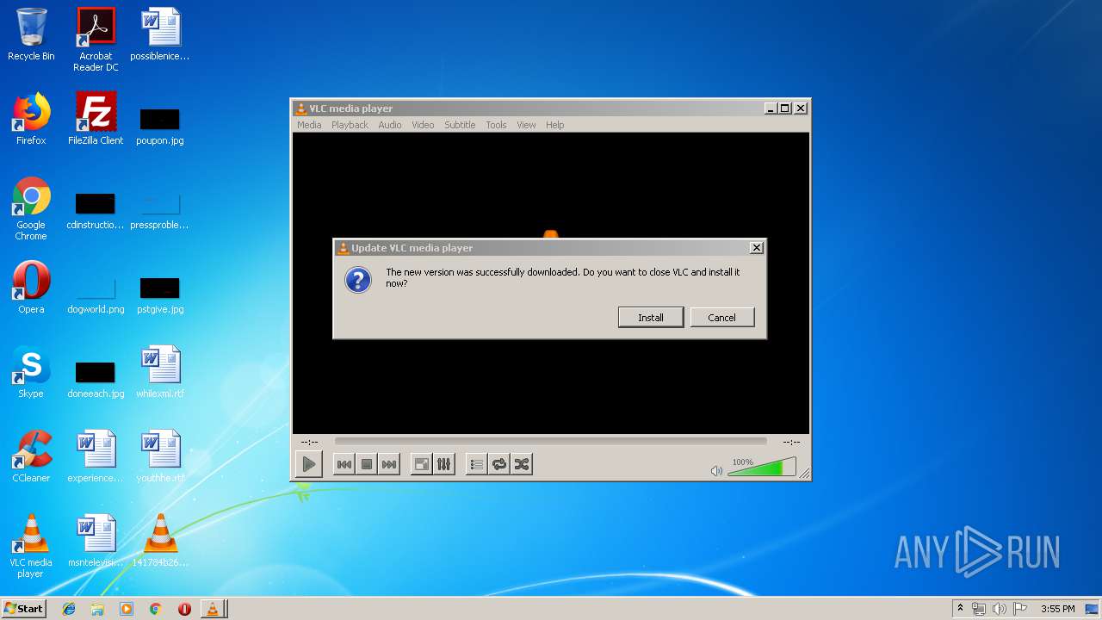Screen dimensions: 1102x620
Task: Open Internet Explorer from the taskbar
Action: pos(69,609)
